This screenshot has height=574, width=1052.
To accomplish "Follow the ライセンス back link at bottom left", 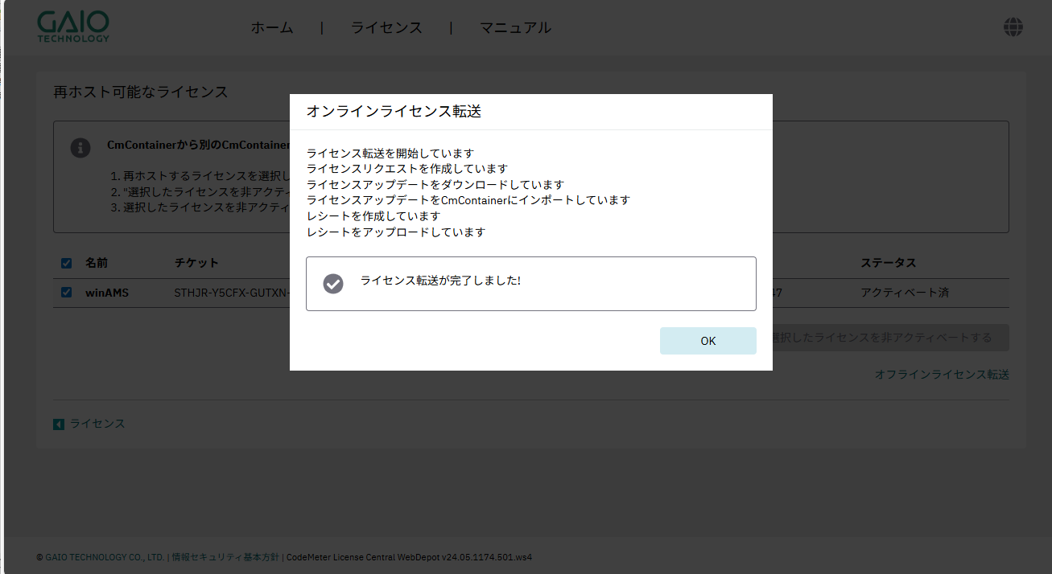I will [x=97, y=424].
